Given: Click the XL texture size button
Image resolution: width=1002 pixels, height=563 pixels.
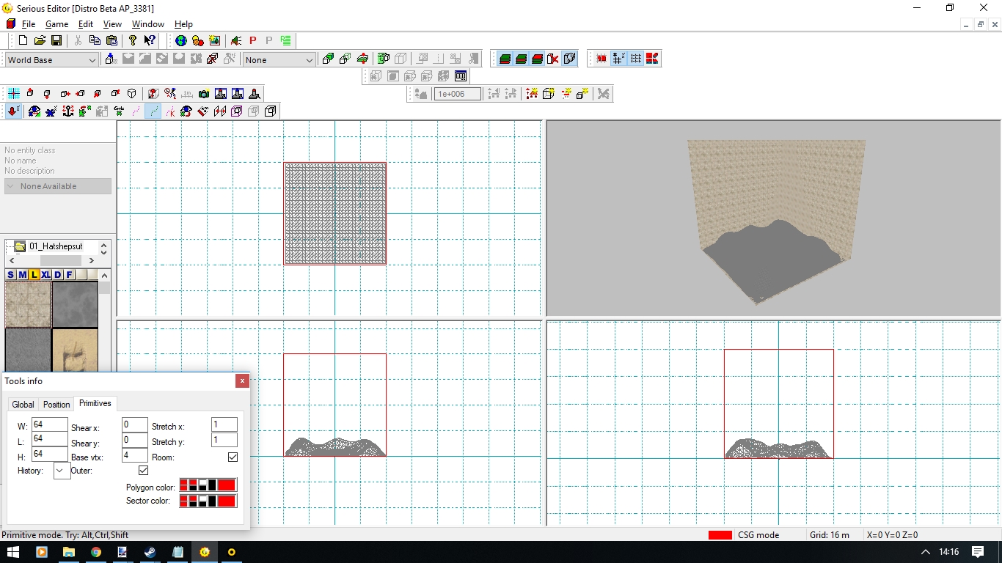Looking at the screenshot, I should coord(45,275).
